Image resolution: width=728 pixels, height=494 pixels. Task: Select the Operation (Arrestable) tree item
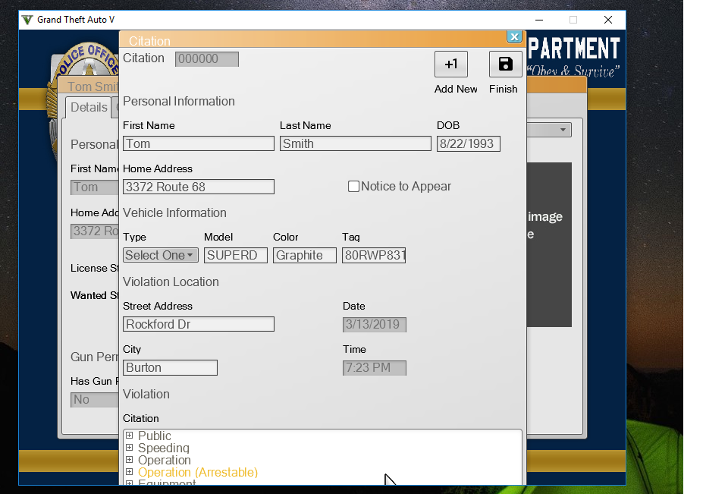tap(198, 472)
